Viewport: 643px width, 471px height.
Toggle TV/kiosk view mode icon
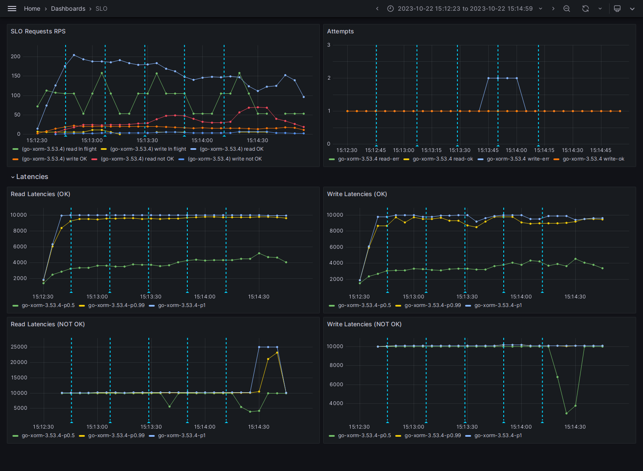617,9
